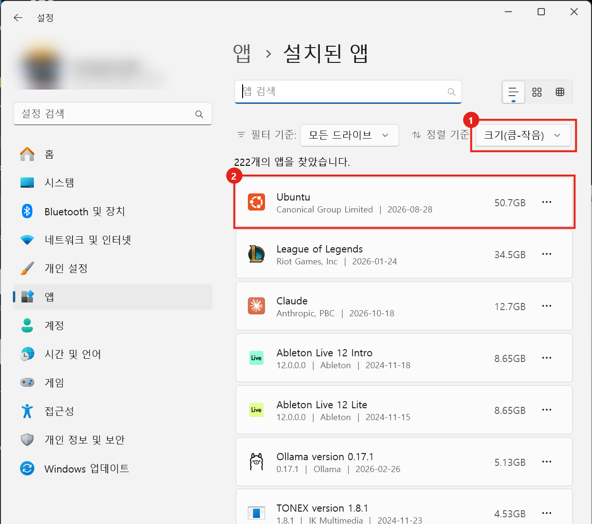Go back with the arrow button
The width and height of the screenshot is (592, 524).
click(x=18, y=18)
